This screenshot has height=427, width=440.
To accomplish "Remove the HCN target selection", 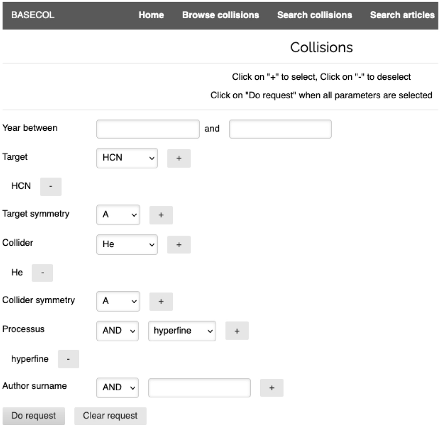I will pyautogui.click(x=51, y=186).
